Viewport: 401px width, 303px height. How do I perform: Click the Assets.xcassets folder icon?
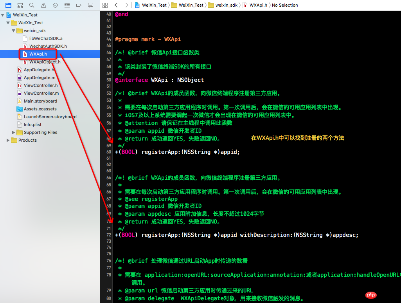click(x=20, y=109)
